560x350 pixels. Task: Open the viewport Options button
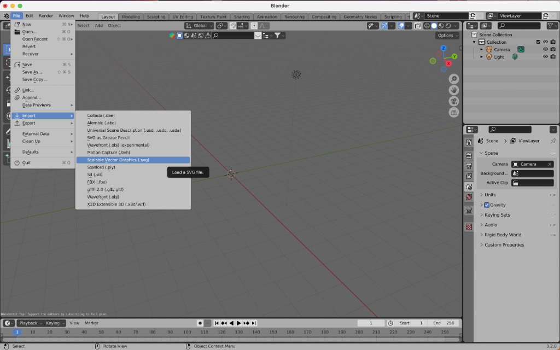click(447, 36)
